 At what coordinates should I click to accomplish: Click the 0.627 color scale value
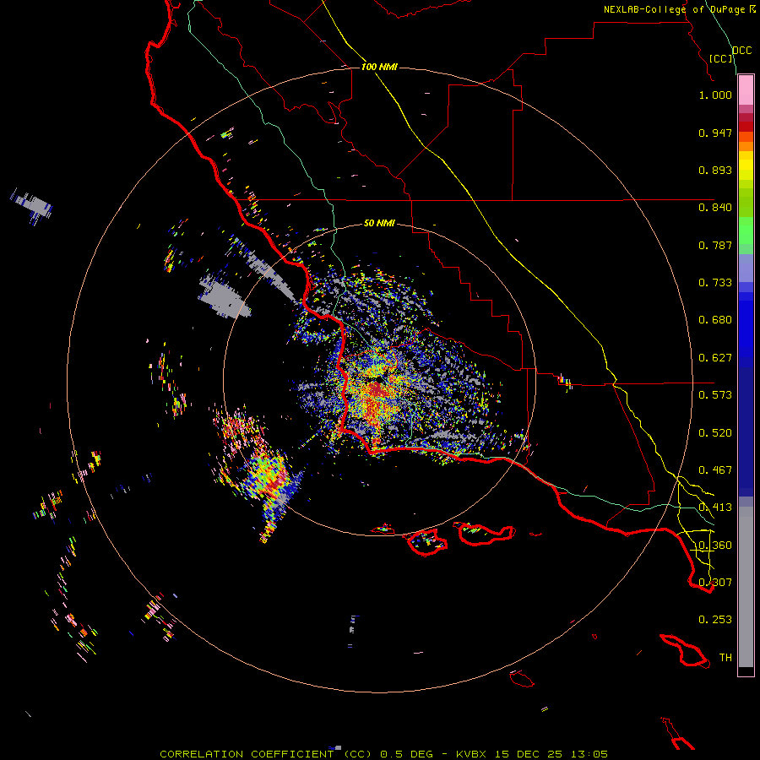click(x=715, y=358)
